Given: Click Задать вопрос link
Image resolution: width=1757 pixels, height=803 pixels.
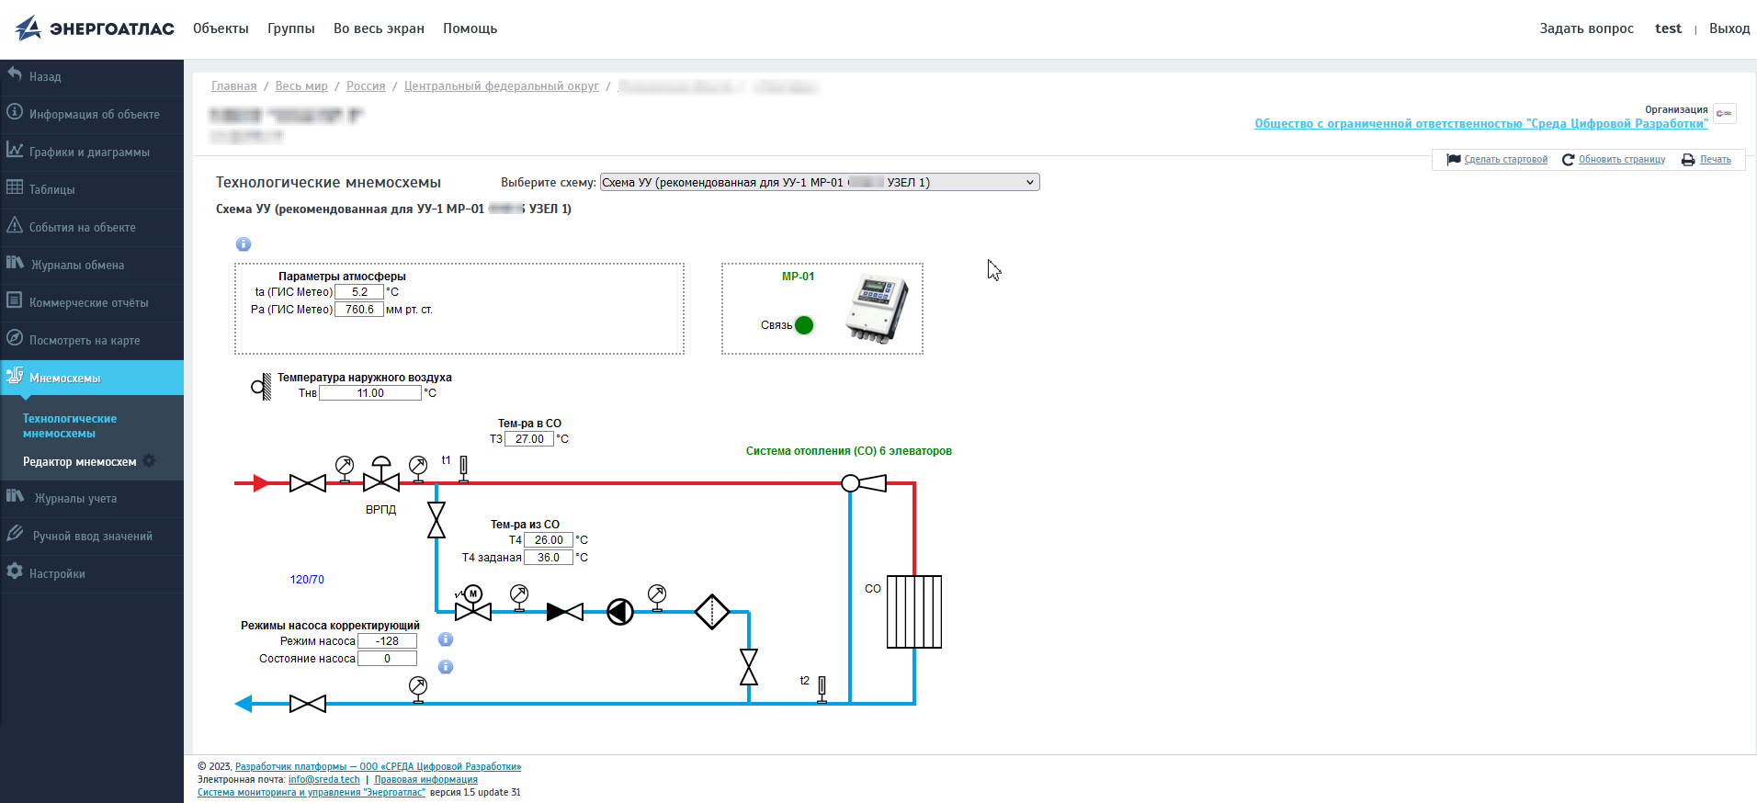Looking at the screenshot, I should click(x=1586, y=28).
